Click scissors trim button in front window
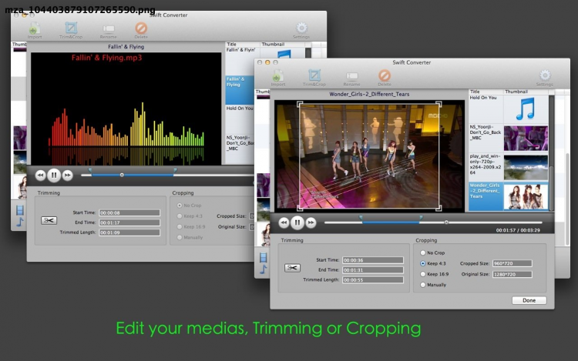This screenshot has width=578, height=361. 292,268
